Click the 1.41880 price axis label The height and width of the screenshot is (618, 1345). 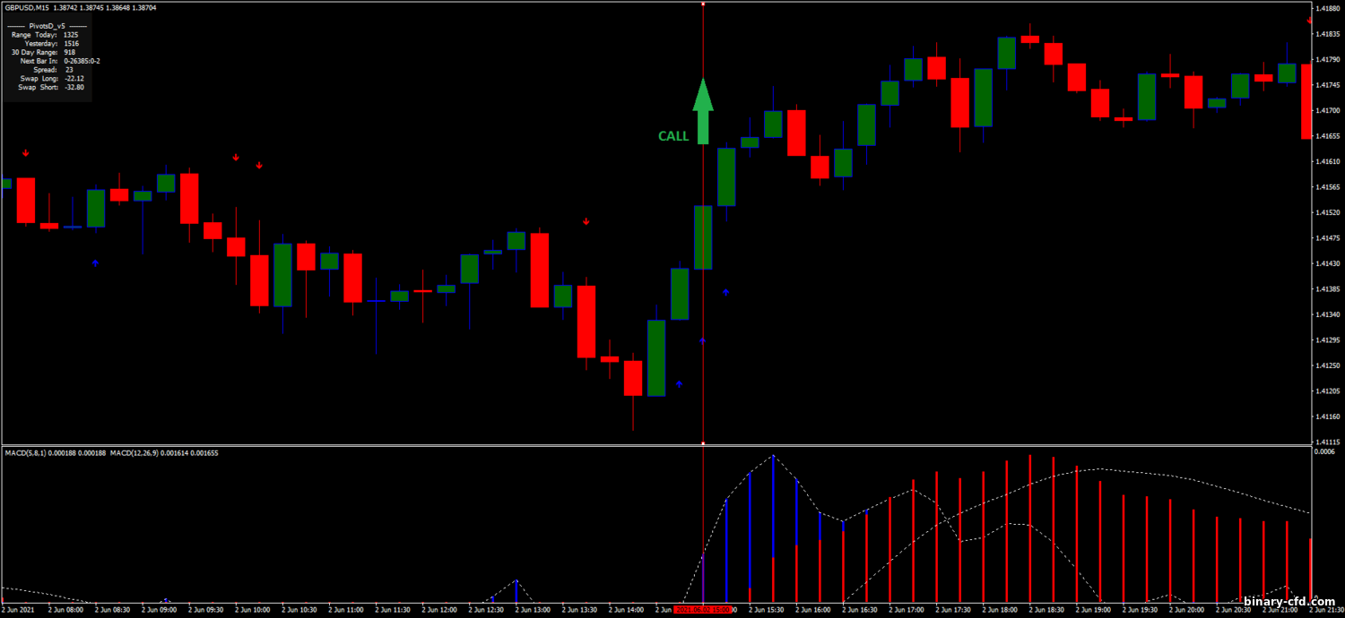[1326, 9]
